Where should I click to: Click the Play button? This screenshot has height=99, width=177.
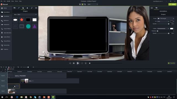(78, 63)
